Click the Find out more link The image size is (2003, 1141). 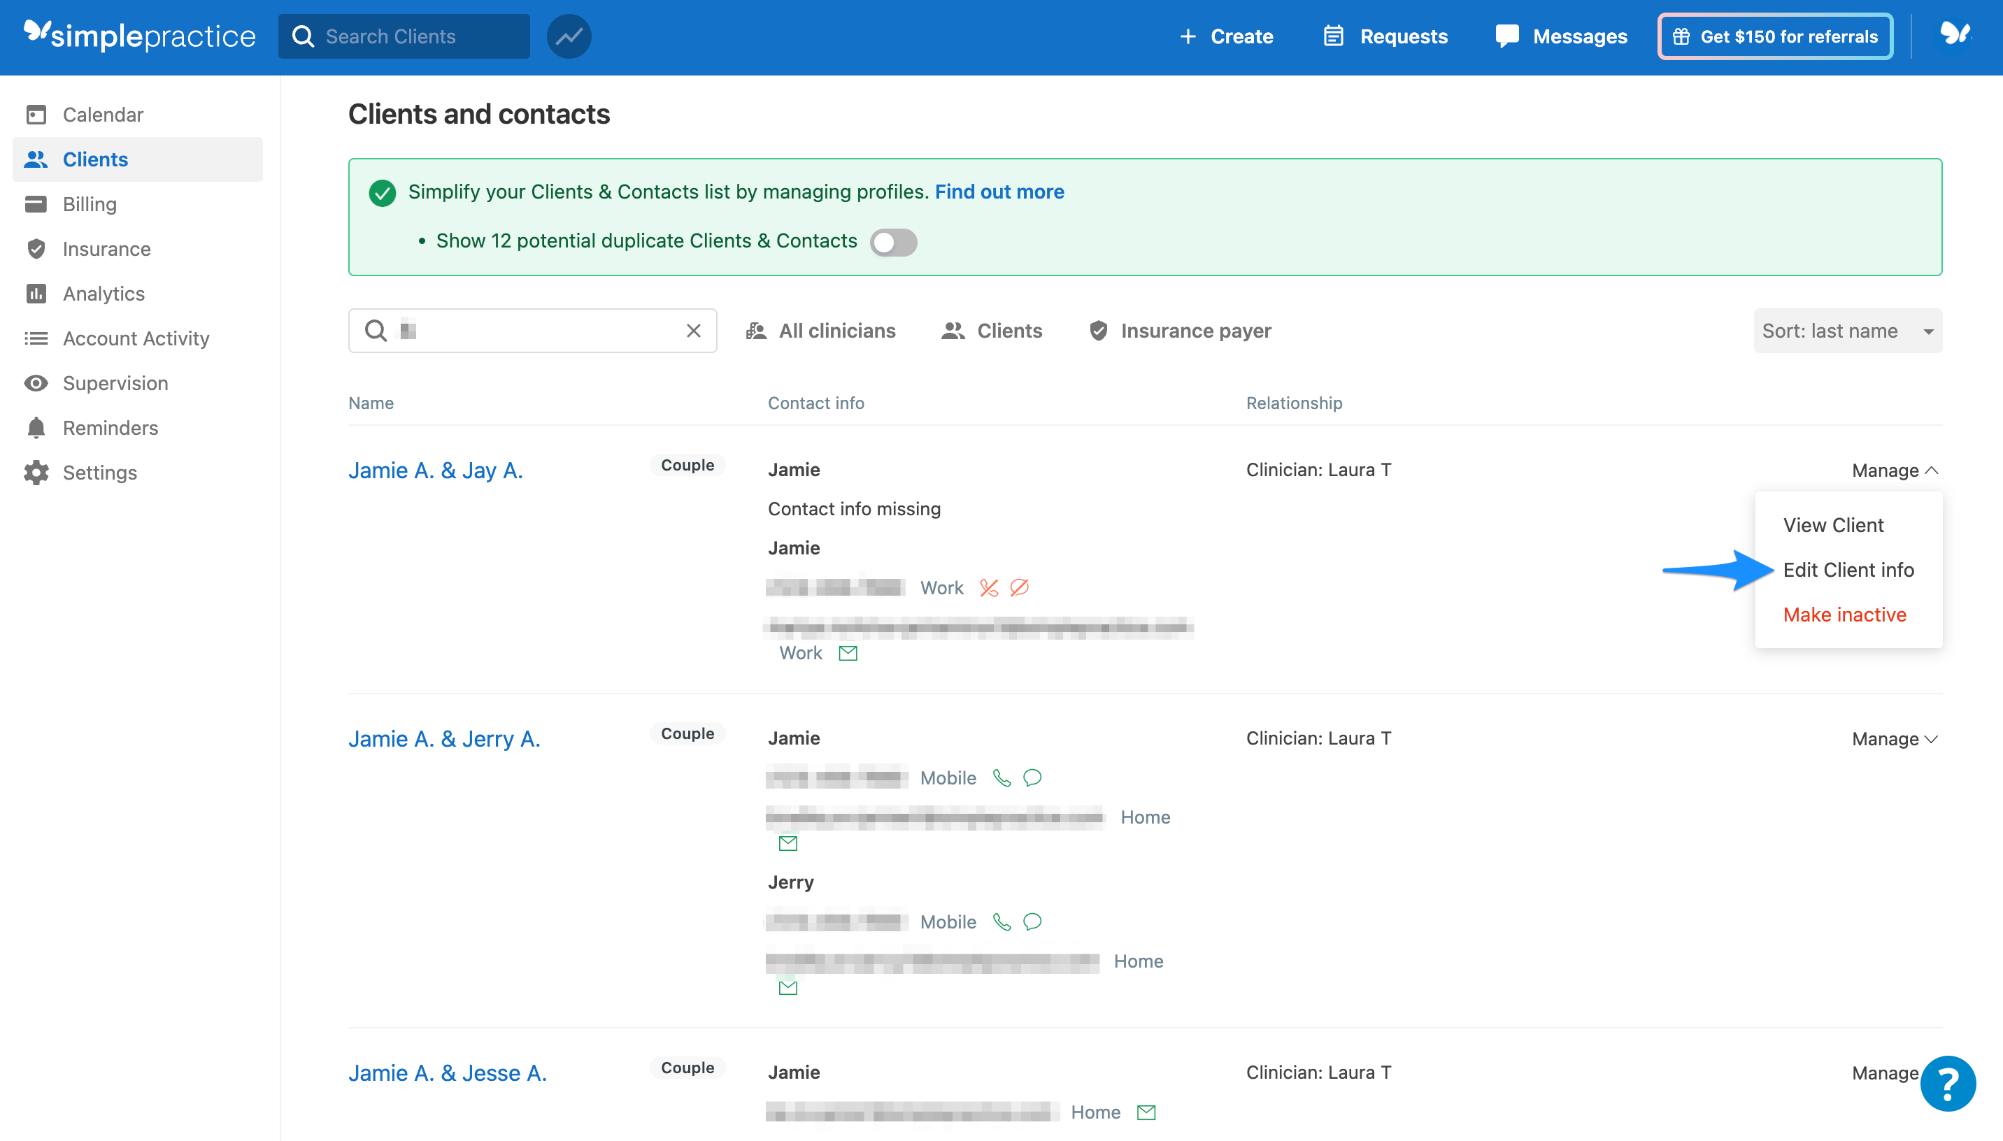(999, 191)
